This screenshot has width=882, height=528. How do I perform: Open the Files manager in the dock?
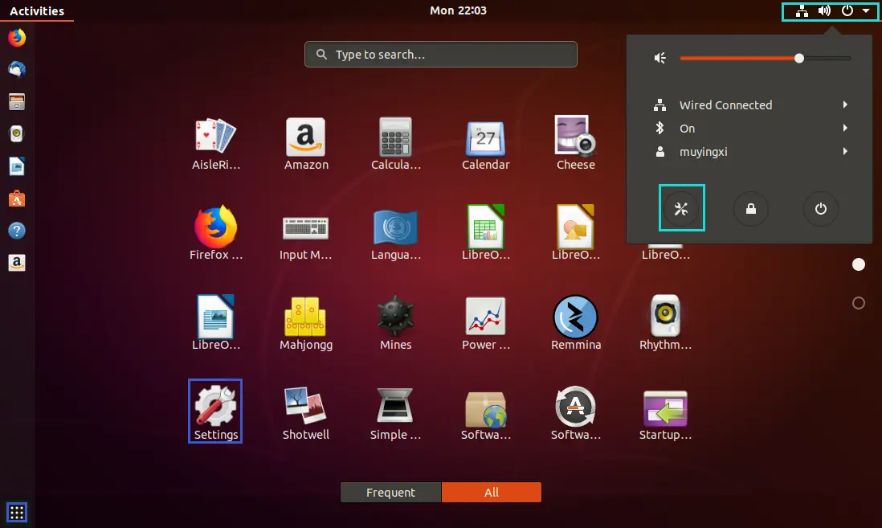click(x=17, y=102)
